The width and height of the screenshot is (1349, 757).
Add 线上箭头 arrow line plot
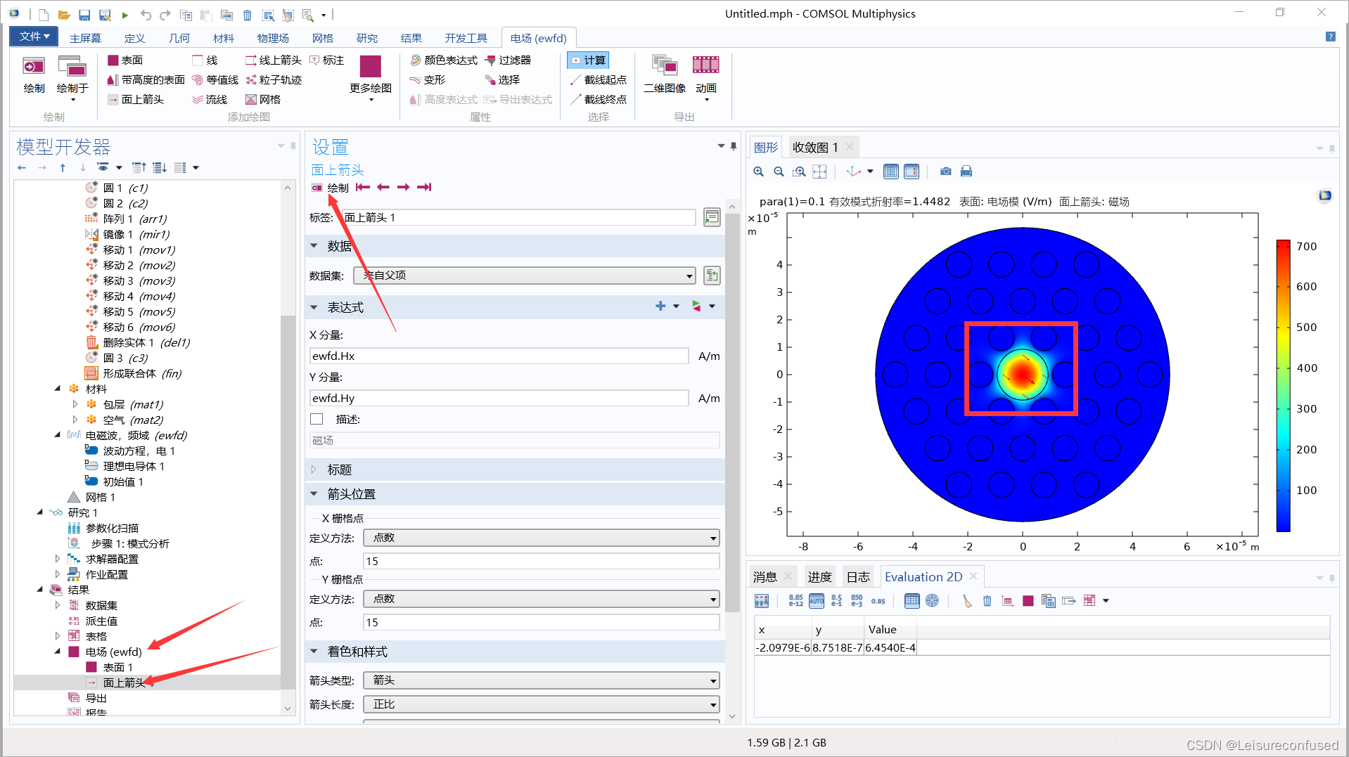[274, 60]
